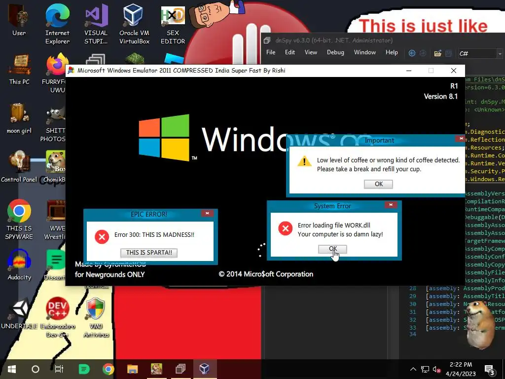Close the EPIC ERROR! dialog
The width and height of the screenshot is (505, 379).
pyautogui.click(x=207, y=213)
